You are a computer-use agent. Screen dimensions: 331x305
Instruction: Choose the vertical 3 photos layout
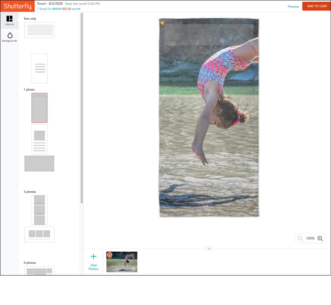click(x=39, y=210)
